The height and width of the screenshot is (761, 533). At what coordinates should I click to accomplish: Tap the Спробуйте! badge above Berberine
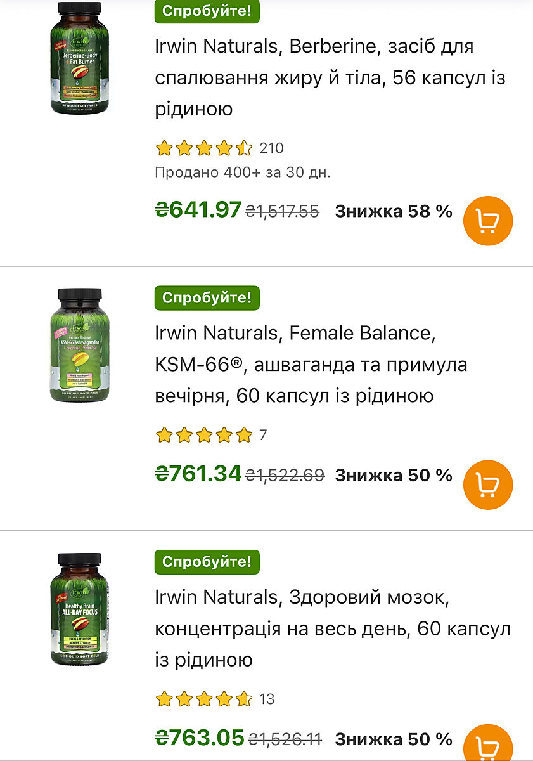coord(207,11)
